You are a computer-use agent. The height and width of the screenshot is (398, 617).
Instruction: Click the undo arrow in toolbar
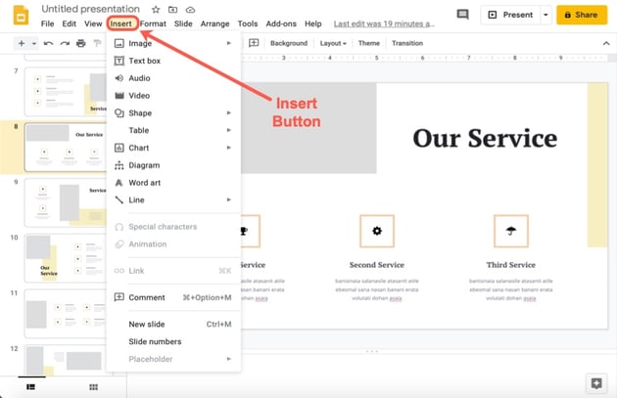point(49,43)
